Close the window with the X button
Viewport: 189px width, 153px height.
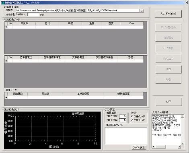pos(186,2)
